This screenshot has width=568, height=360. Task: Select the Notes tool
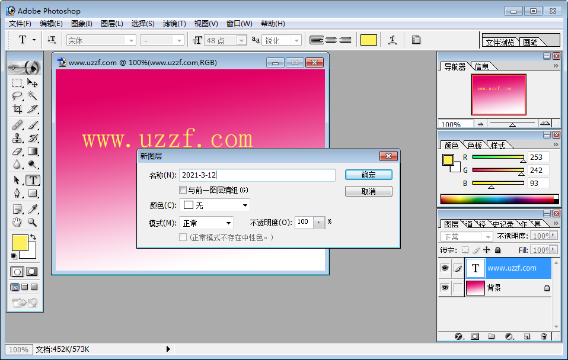pyautogui.click(x=17, y=209)
